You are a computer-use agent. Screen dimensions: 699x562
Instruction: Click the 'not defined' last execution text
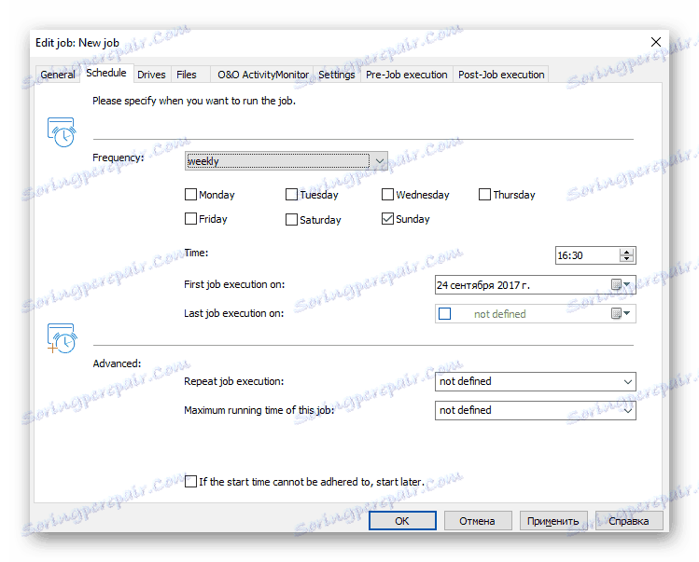click(x=499, y=314)
